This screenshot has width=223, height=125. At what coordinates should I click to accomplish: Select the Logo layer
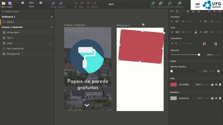click(27, 43)
